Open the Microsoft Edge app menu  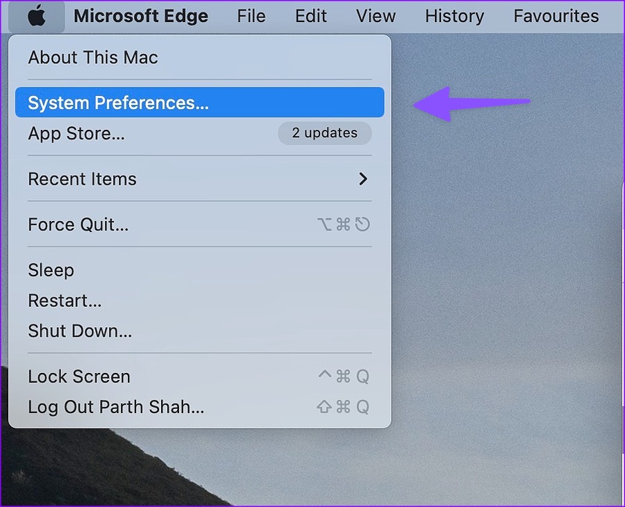coord(141,17)
